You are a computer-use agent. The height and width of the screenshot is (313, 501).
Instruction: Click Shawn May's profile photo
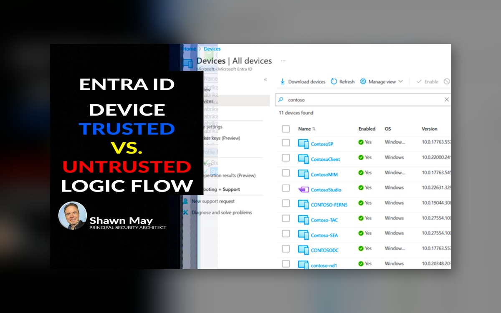tap(73, 216)
